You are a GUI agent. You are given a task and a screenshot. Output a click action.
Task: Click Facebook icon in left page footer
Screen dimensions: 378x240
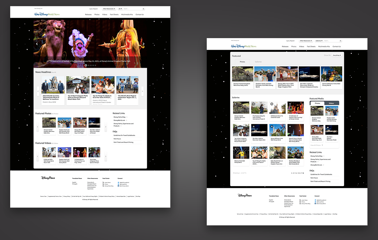coord(118,186)
